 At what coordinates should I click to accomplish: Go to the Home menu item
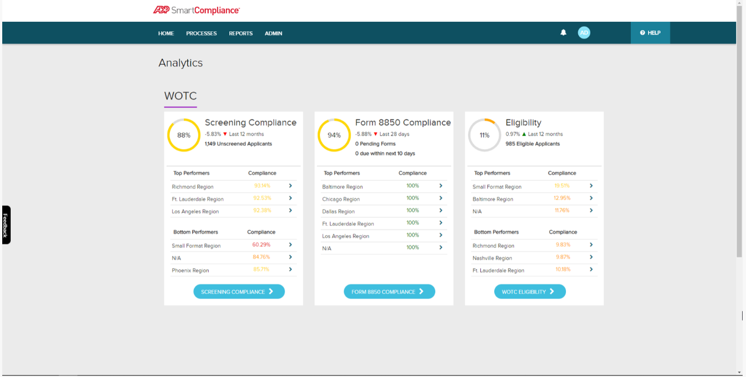pos(166,34)
